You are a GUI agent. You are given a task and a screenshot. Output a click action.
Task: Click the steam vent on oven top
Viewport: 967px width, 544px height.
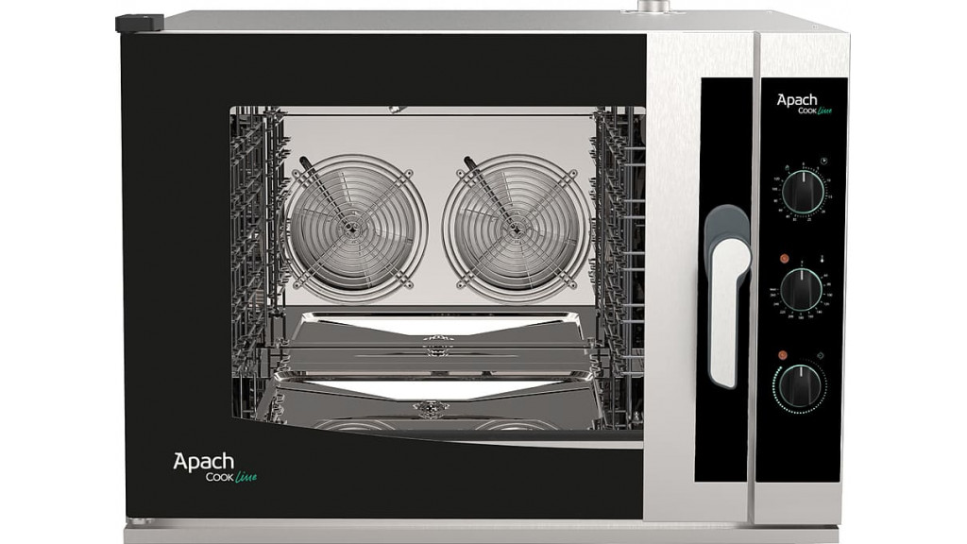point(651,8)
